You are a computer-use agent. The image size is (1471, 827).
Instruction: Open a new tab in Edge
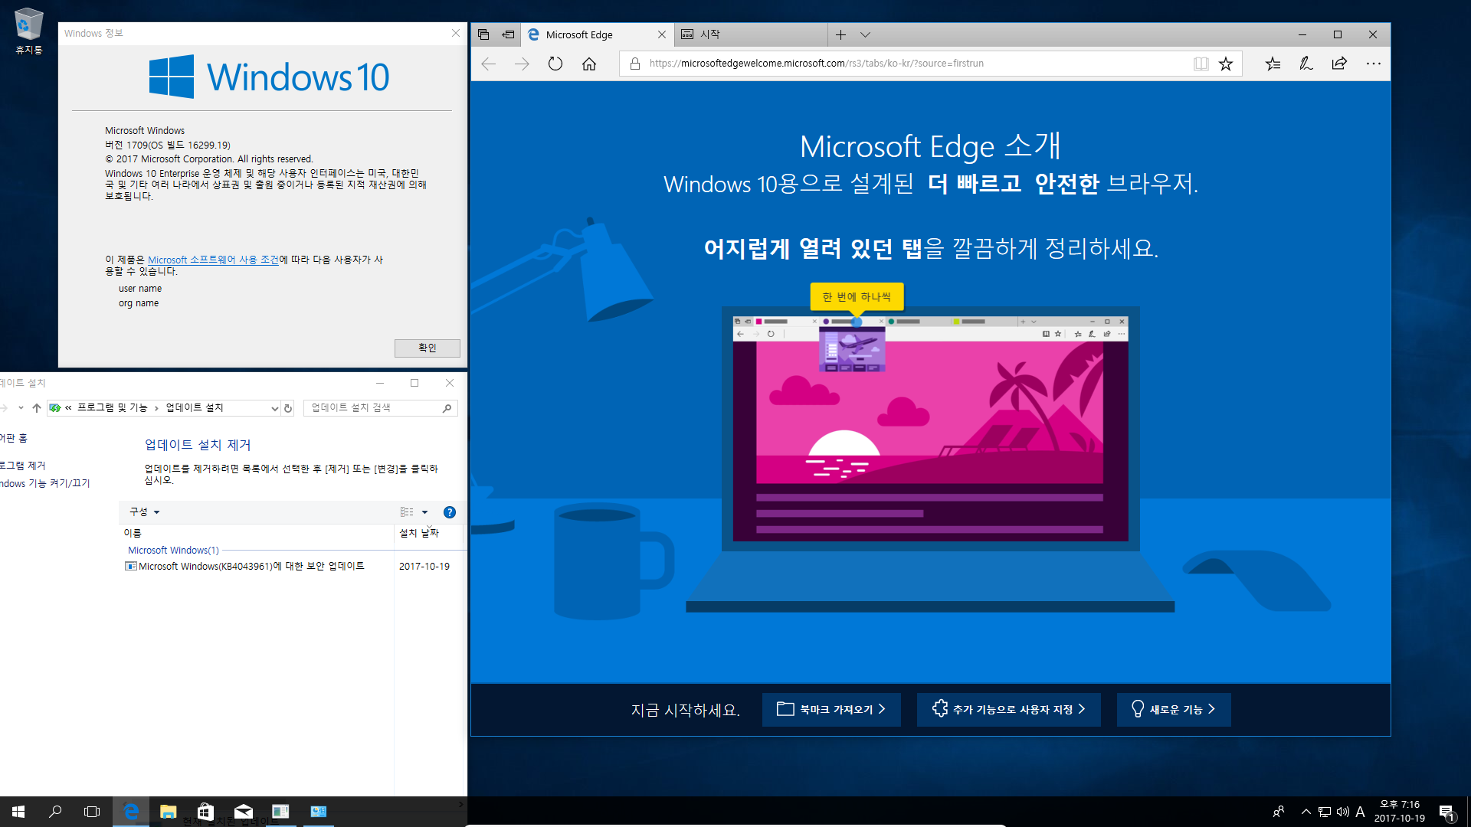(x=840, y=34)
